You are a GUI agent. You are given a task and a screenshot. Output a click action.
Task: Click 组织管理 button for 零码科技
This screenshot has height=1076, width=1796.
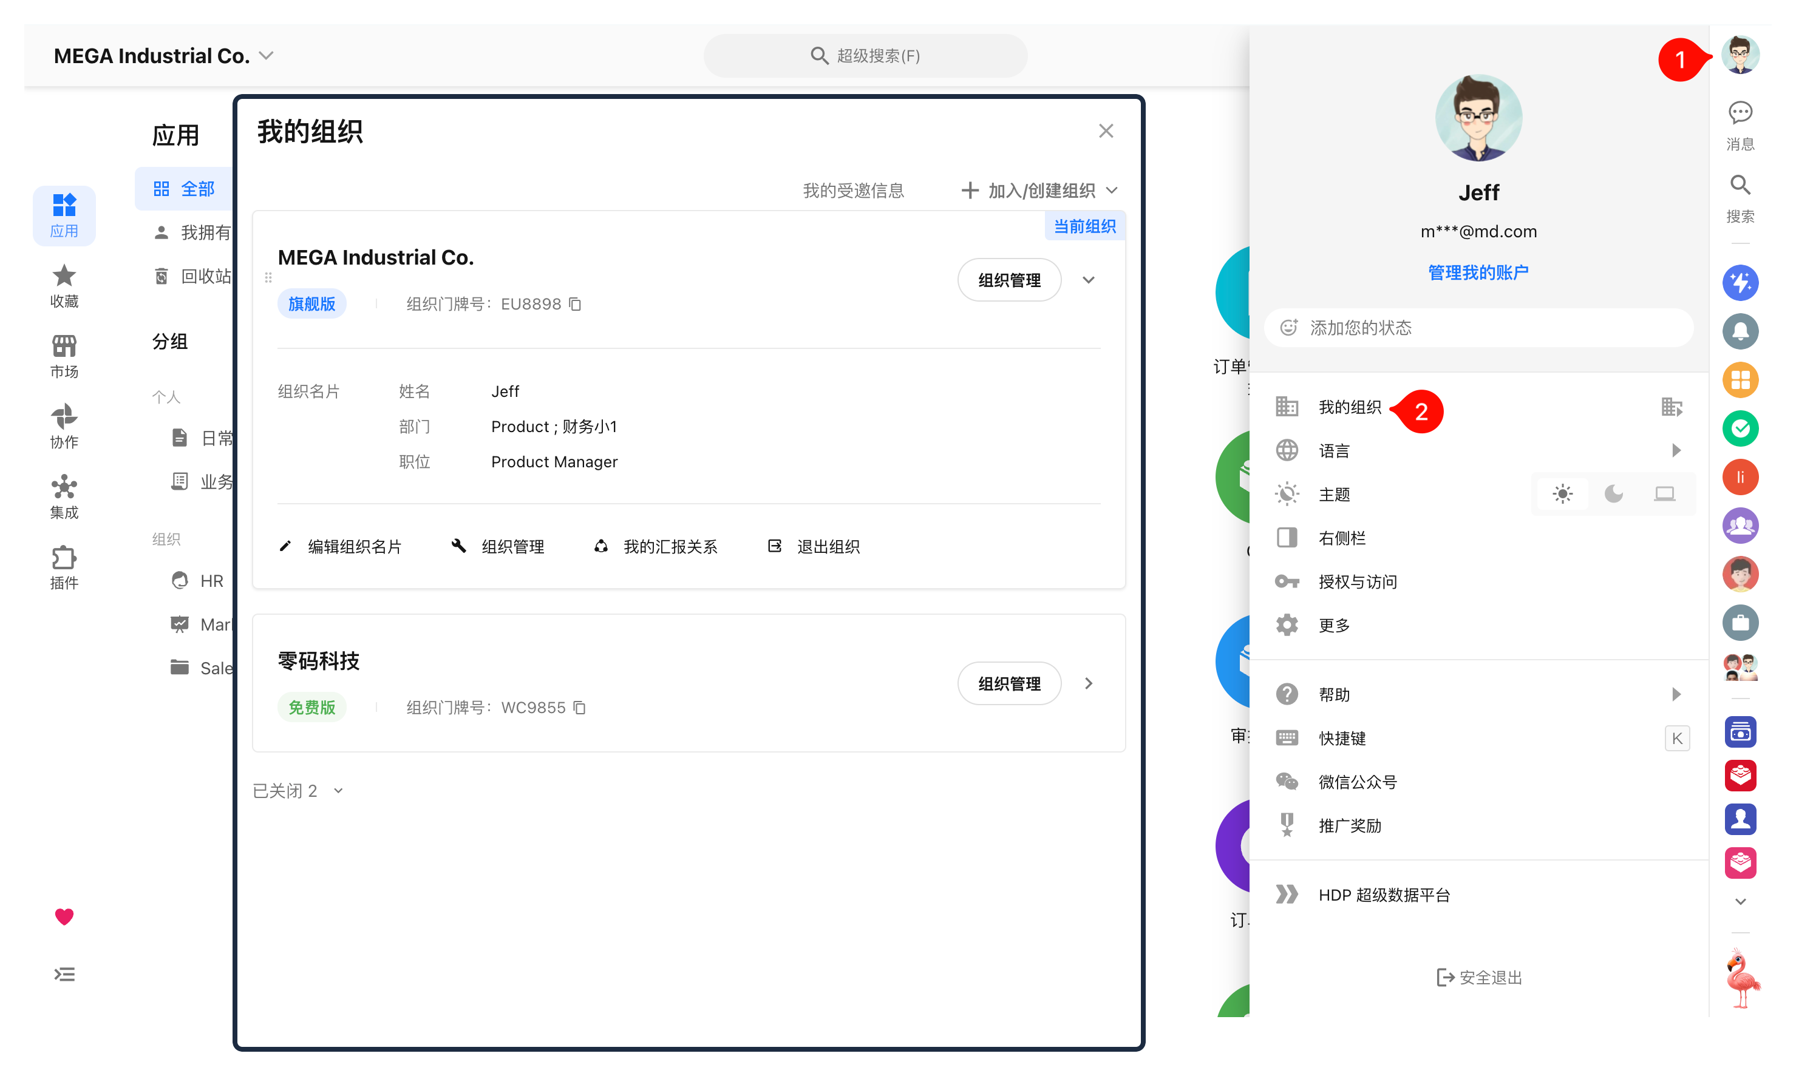pyautogui.click(x=1009, y=683)
